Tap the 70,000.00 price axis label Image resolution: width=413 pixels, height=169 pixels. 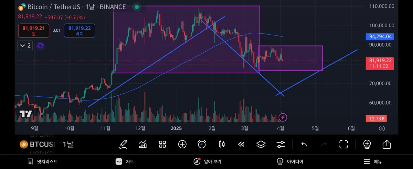(x=380, y=83)
